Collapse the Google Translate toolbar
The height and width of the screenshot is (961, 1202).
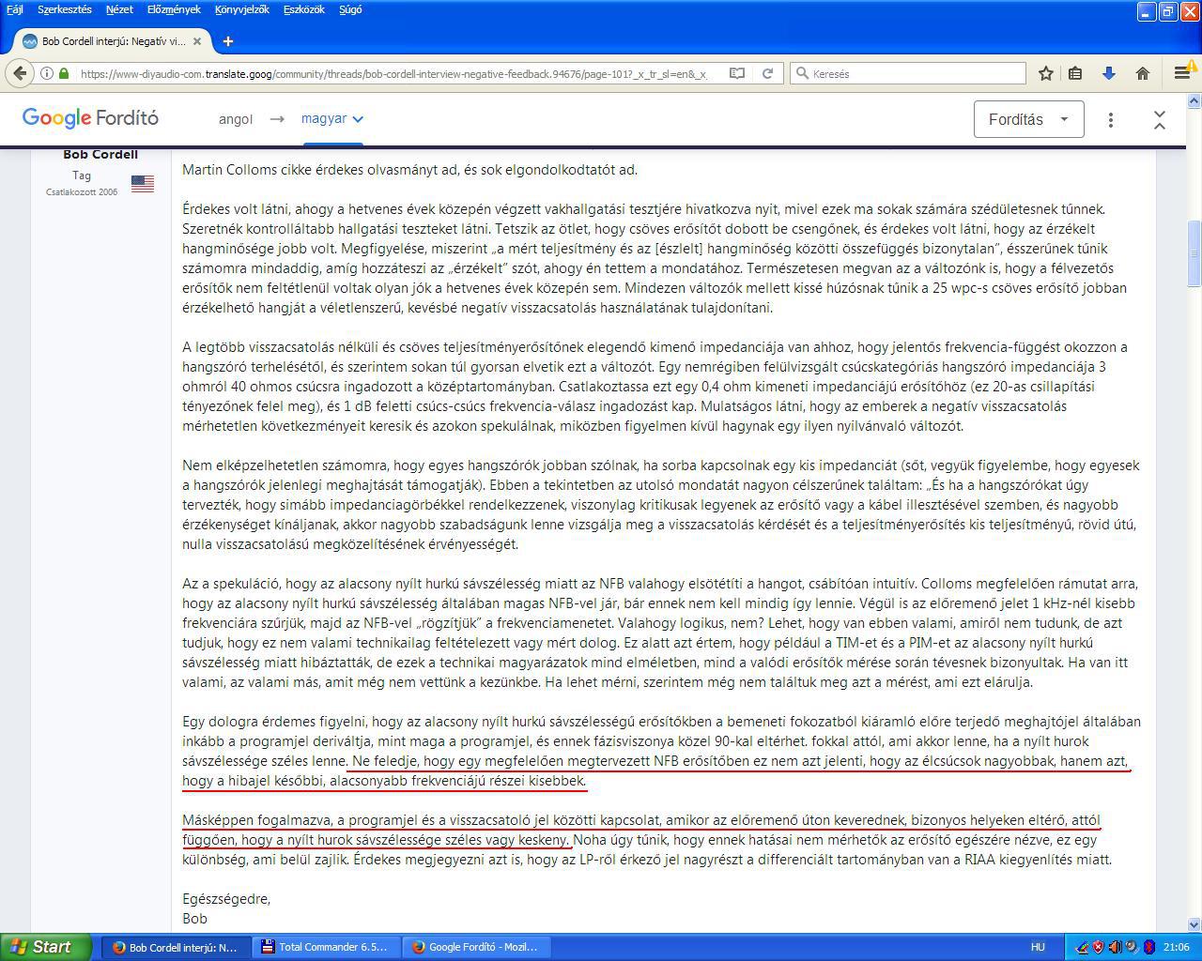[x=1160, y=119]
